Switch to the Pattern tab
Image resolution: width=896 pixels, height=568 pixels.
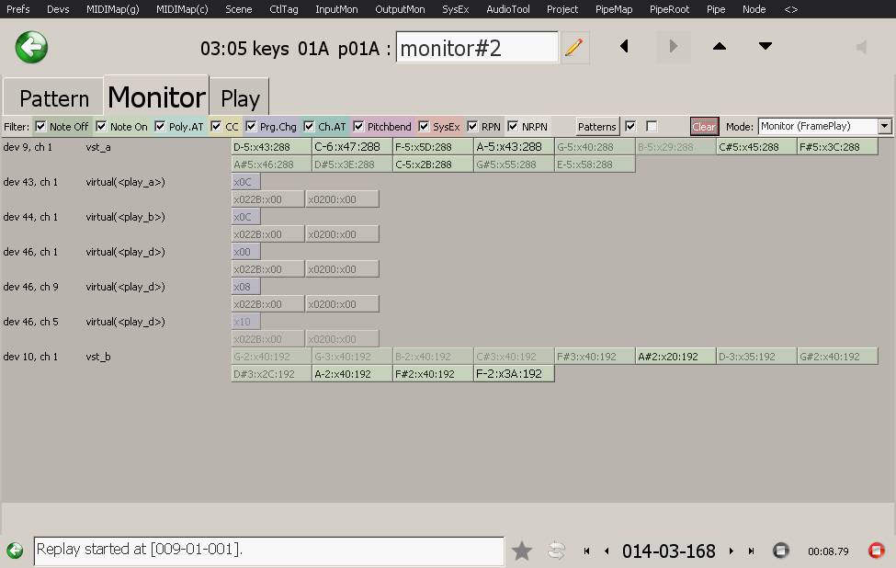coord(54,98)
